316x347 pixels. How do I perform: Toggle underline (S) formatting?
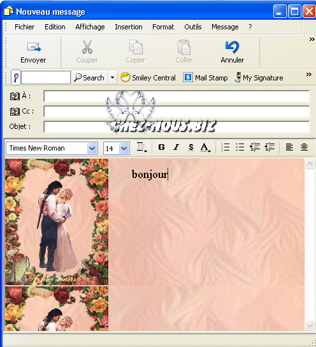(x=191, y=147)
